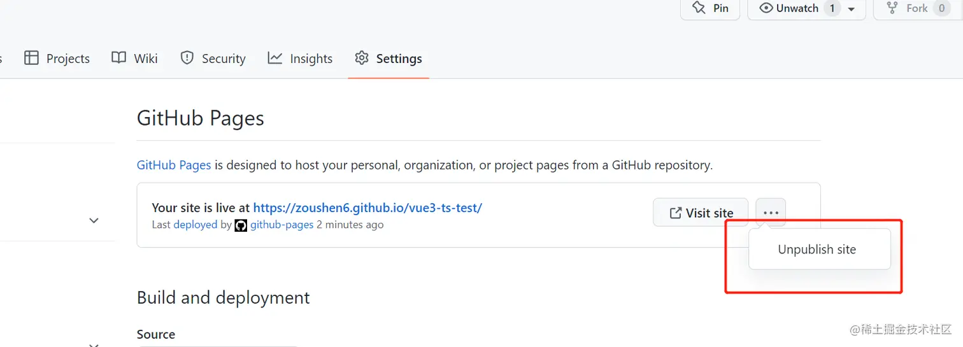Click the Pin icon
Viewport: 963px width, 347px height.
[699, 8]
